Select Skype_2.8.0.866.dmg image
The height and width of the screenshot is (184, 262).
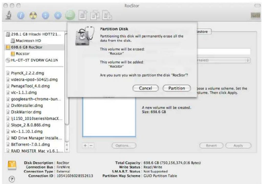tap(34, 125)
